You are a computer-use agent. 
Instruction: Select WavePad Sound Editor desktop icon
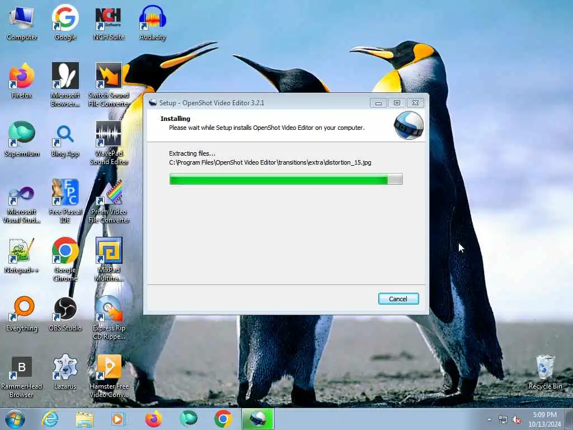click(x=109, y=143)
